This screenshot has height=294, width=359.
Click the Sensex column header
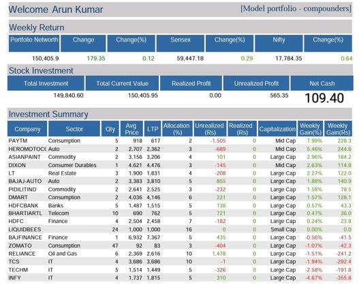[x=181, y=43]
